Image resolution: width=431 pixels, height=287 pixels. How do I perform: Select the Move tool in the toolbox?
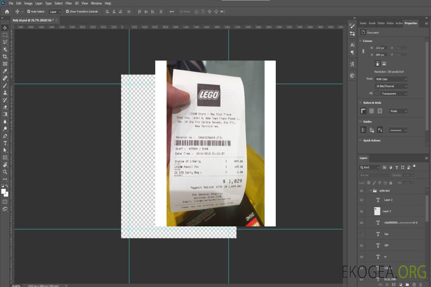[5, 28]
